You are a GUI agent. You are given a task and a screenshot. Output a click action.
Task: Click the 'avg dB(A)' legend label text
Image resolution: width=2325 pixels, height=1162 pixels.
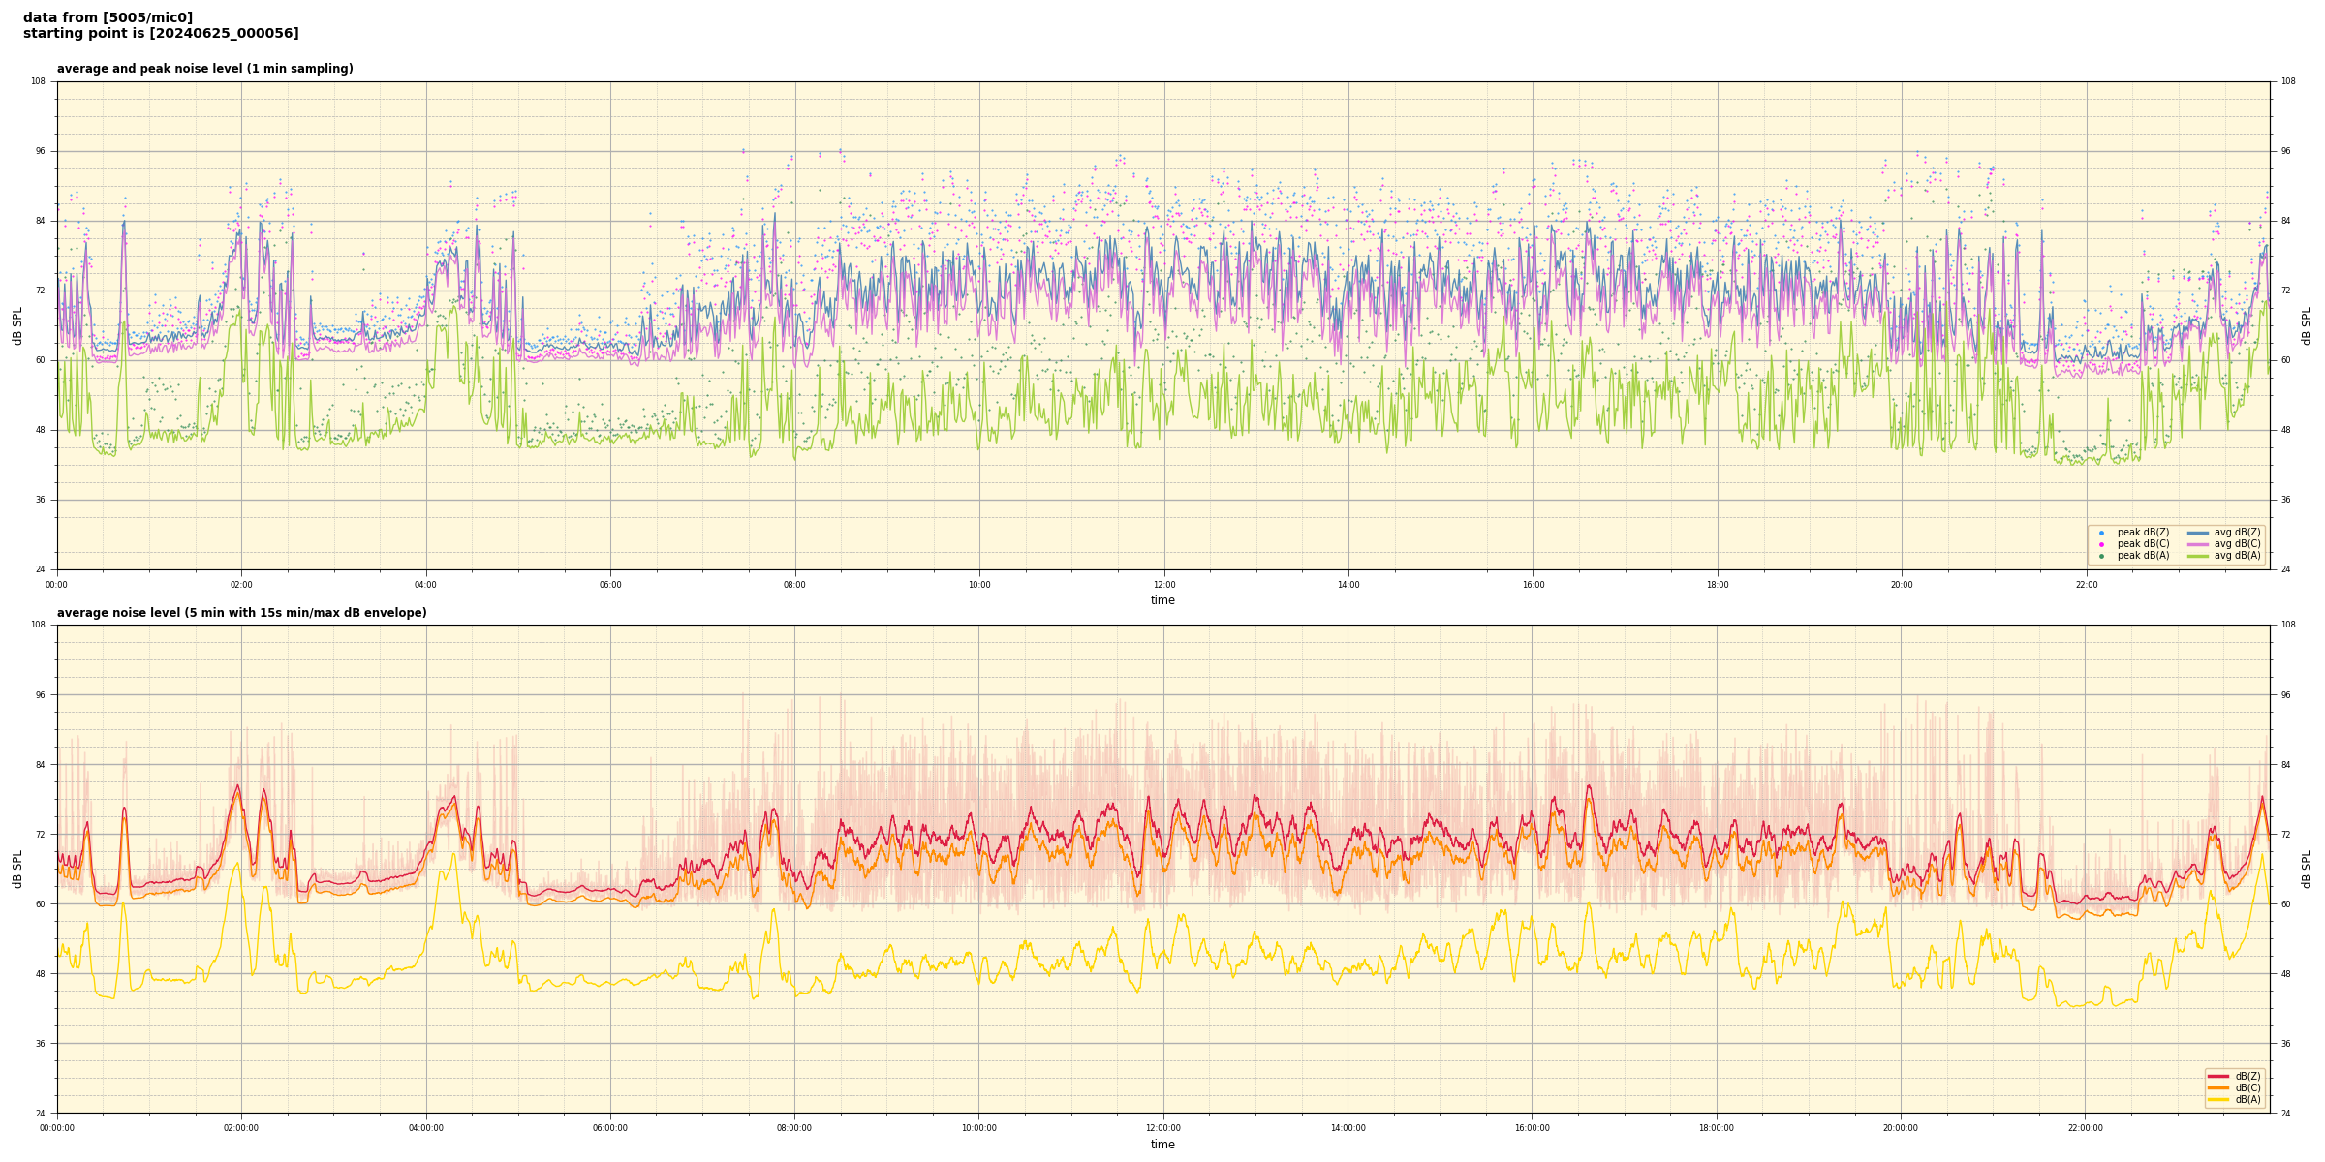[x=2237, y=556]
